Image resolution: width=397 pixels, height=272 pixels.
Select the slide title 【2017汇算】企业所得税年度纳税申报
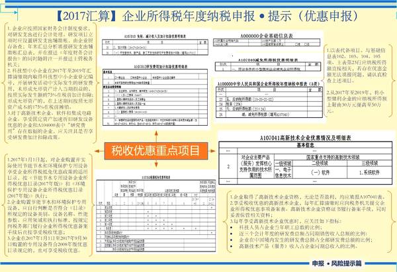coord(155,16)
